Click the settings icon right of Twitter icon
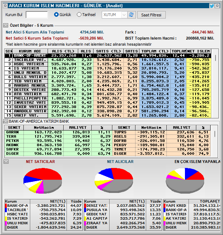 click(217, 6)
